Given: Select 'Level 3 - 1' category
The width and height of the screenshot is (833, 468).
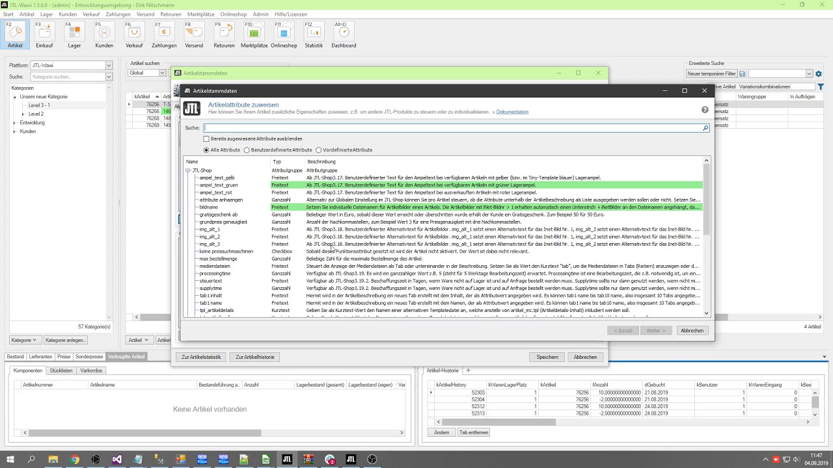Looking at the screenshot, I should [39, 105].
